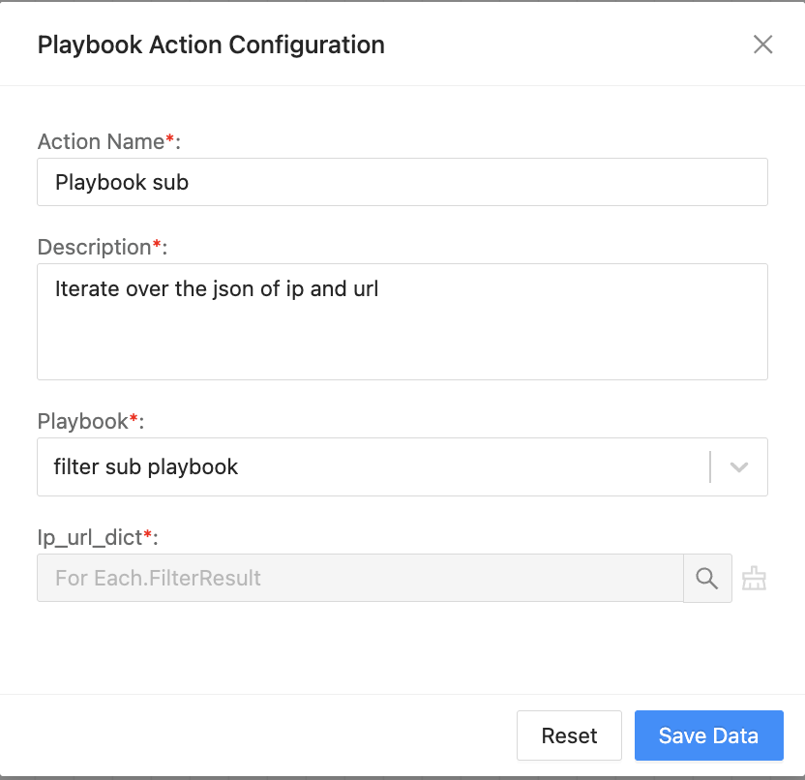Expand the playbook selector chevron
The width and height of the screenshot is (805, 780).
pos(738,466)
